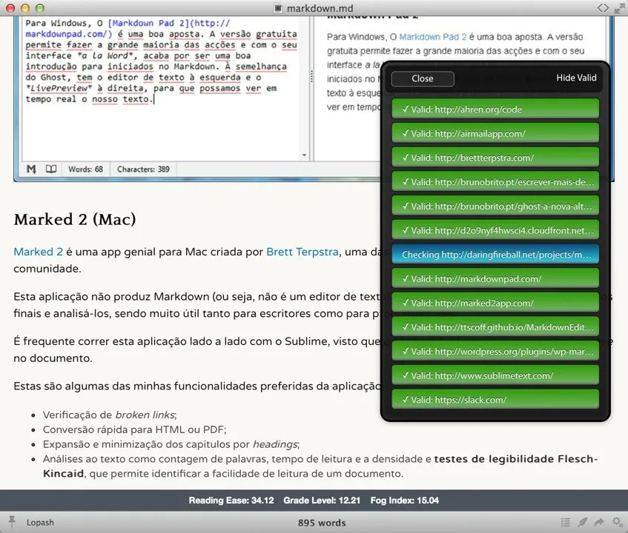628x533 pixels.
Task: Select the Lopash style name
Action: point(40,523)
